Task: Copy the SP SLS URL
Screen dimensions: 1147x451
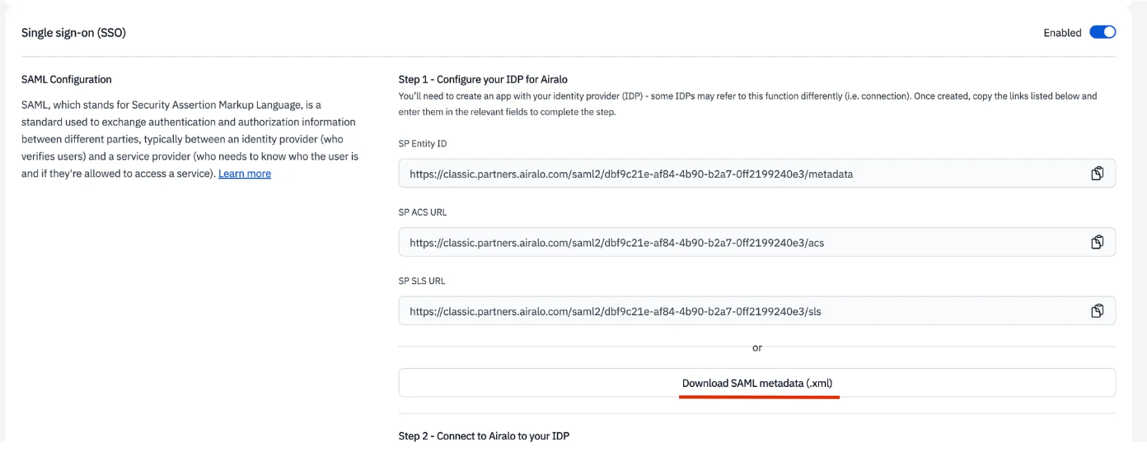Action: click(x=1097, y=311)
